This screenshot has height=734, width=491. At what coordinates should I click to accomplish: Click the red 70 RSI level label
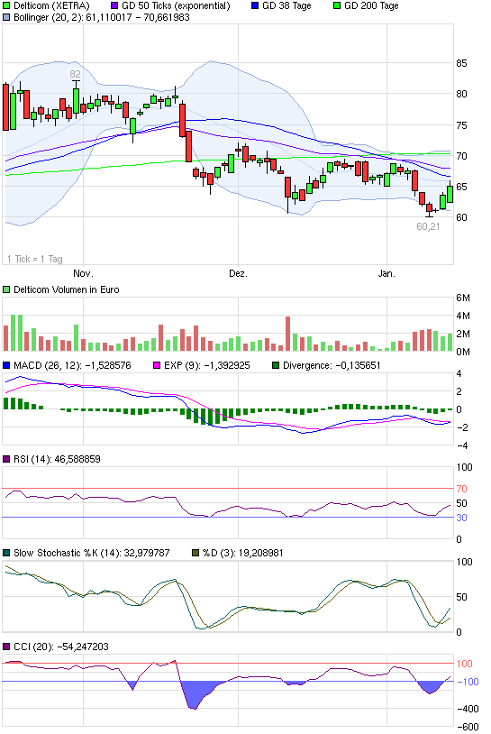(x=461, y=489)
